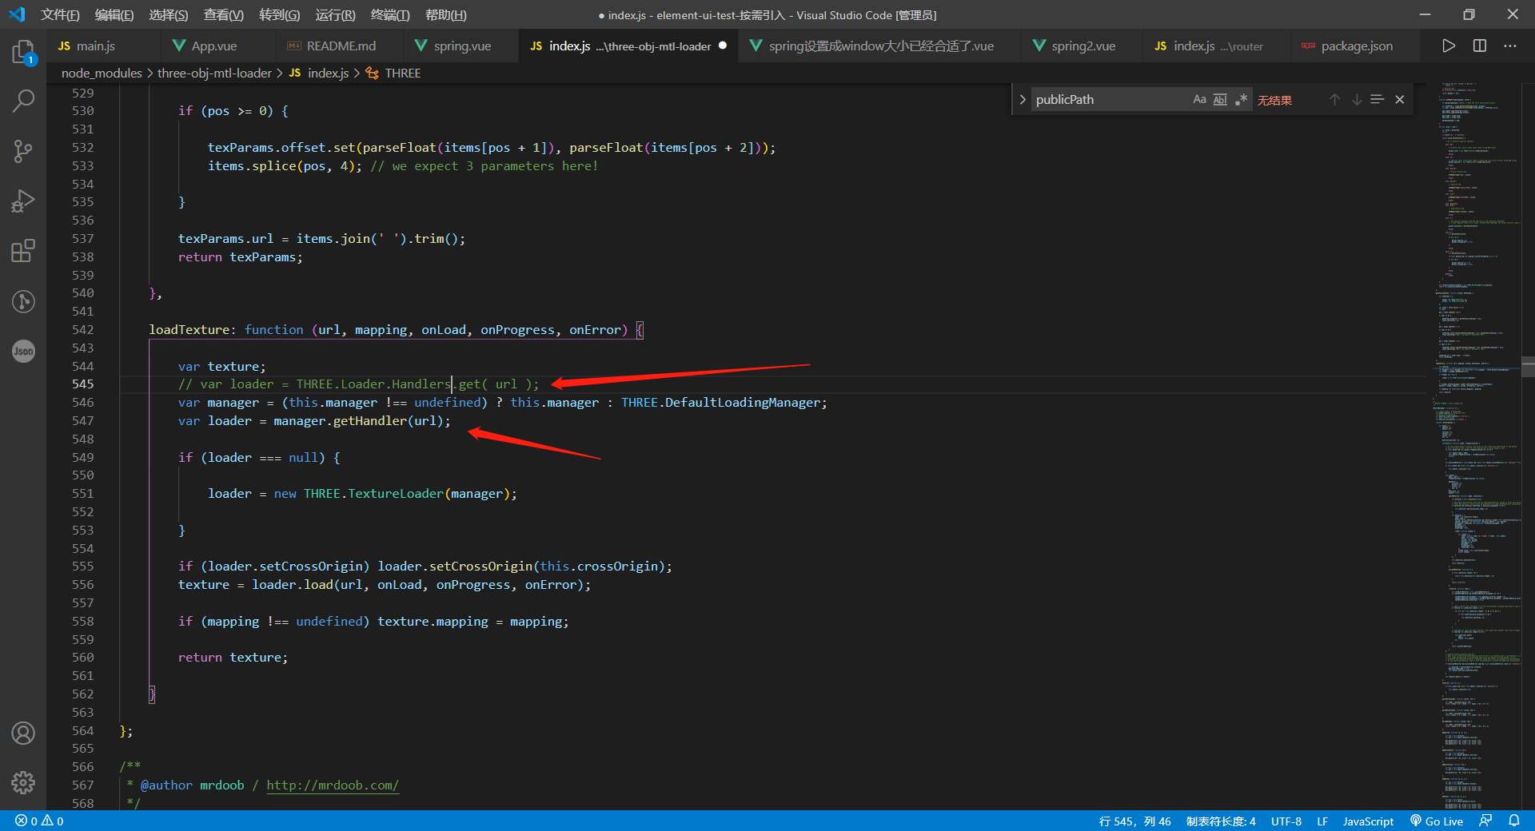The height and width of the screenshot is (831, 1535).
Task: Click the loadTexture function name
Action: [189, 330]
